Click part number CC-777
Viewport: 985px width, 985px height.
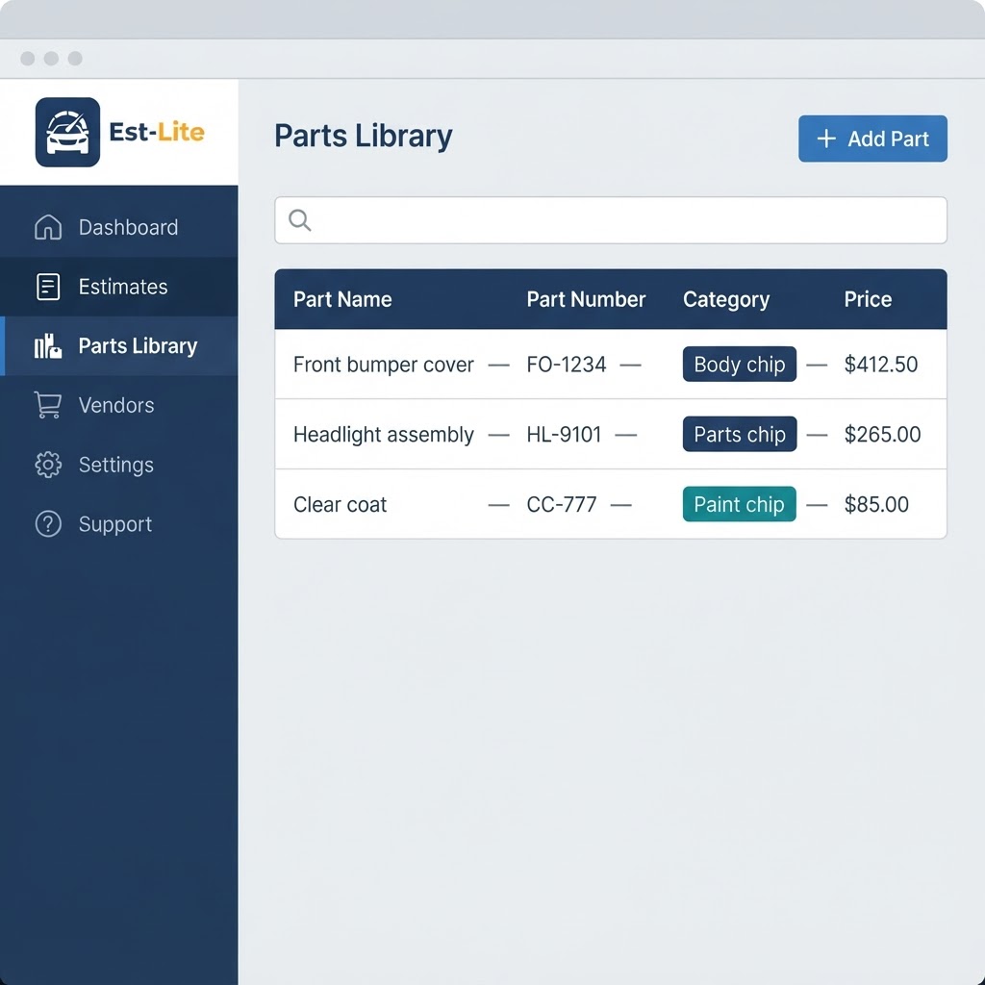561,504
